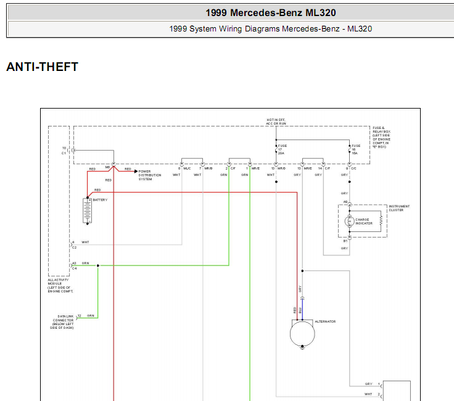This screenshot has height=401, width=454.
Task: Click the "GRN" label beside Data Link Connector
Action: 91,316
